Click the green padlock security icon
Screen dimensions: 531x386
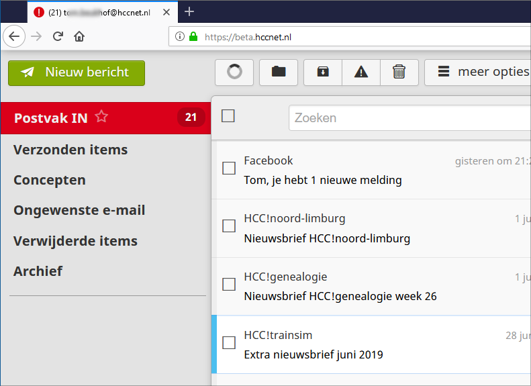(x=193, y=36)
